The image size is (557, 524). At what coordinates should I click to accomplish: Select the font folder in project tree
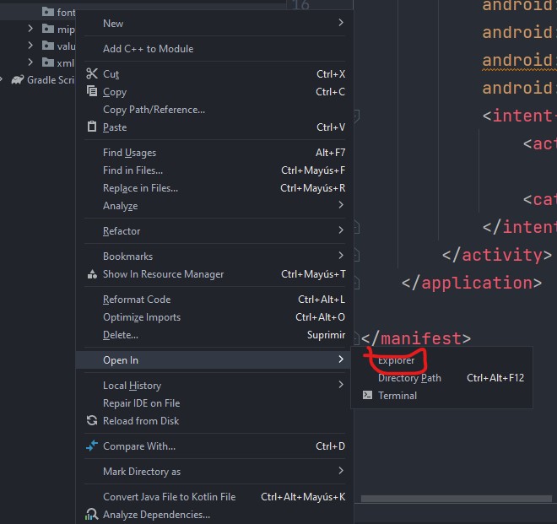coord(64,13)
